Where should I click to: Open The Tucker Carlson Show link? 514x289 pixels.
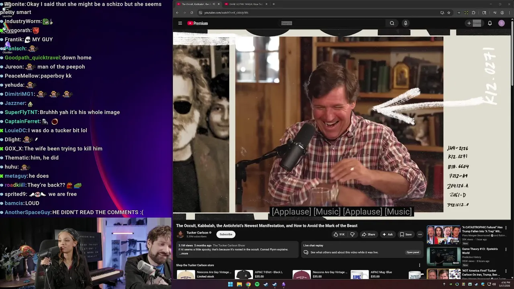[229, 245]
